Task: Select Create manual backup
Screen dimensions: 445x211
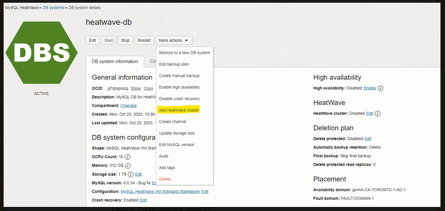Action: coord(185,76)
